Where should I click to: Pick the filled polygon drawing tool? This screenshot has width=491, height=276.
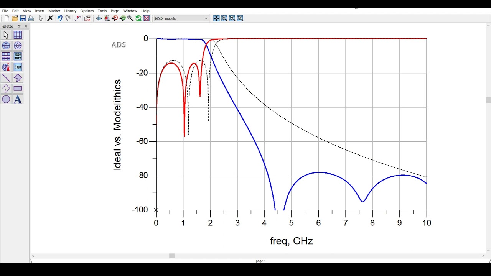18,78
